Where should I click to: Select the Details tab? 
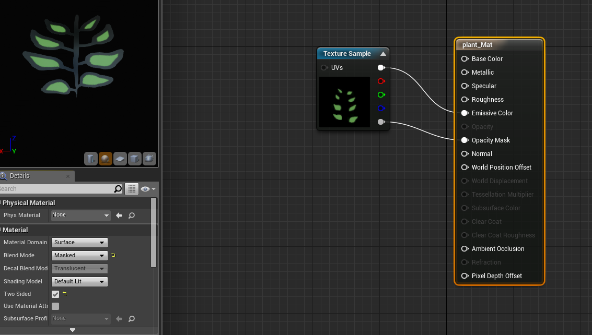click(20, 176)
